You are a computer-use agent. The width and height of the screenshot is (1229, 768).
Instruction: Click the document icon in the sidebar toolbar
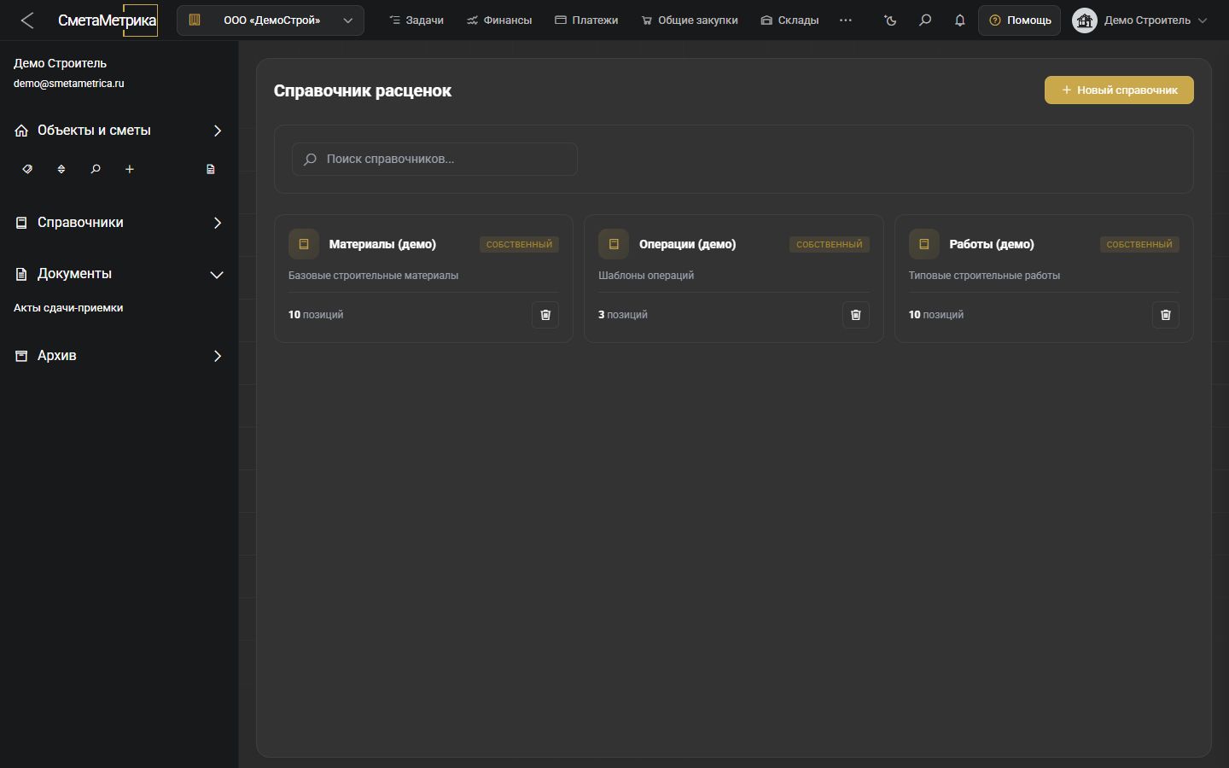tap(211, 169)
